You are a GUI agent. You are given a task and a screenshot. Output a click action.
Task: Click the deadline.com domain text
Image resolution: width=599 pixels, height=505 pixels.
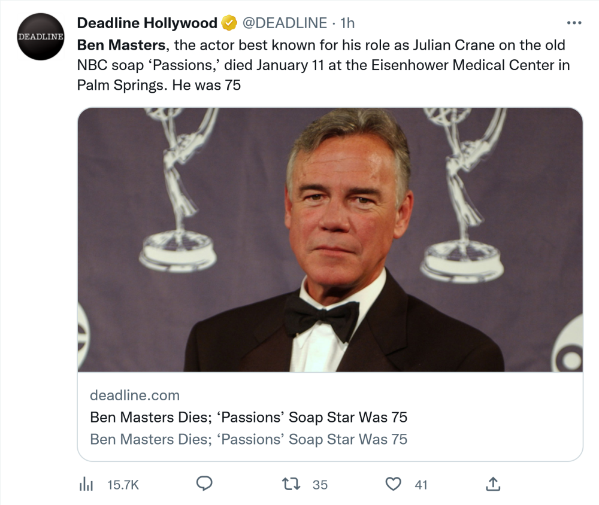(x=135, y=396)
